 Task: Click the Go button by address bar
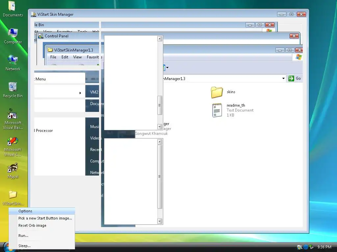(x=295, y=78)
